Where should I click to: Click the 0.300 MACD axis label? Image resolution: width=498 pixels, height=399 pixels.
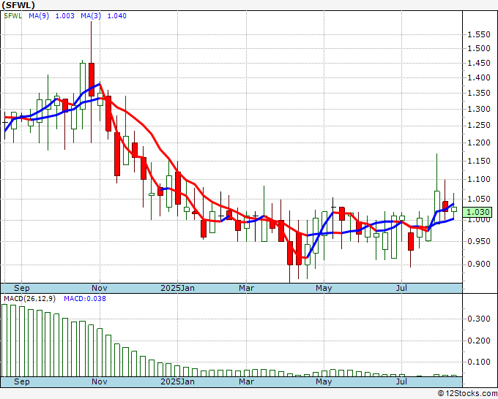[479, 319]
